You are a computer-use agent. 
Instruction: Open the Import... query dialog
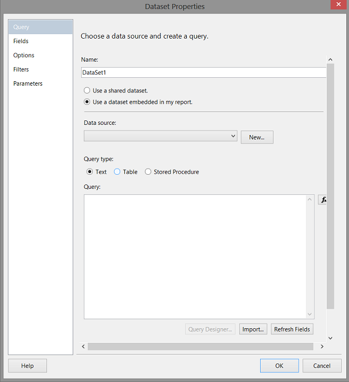(x=253, y=329)
